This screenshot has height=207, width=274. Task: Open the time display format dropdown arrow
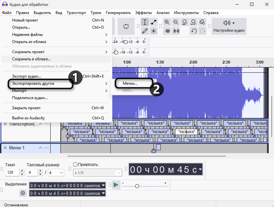tap(200, 169)
